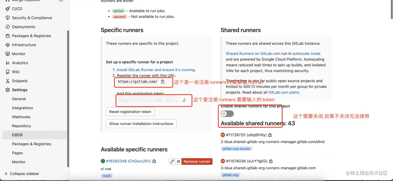Open General settings in sidebar

coord(19,99)
